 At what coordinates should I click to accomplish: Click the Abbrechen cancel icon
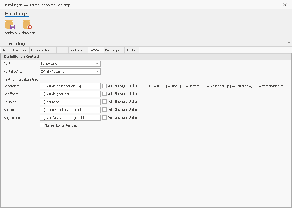click(x=27, y=25)
